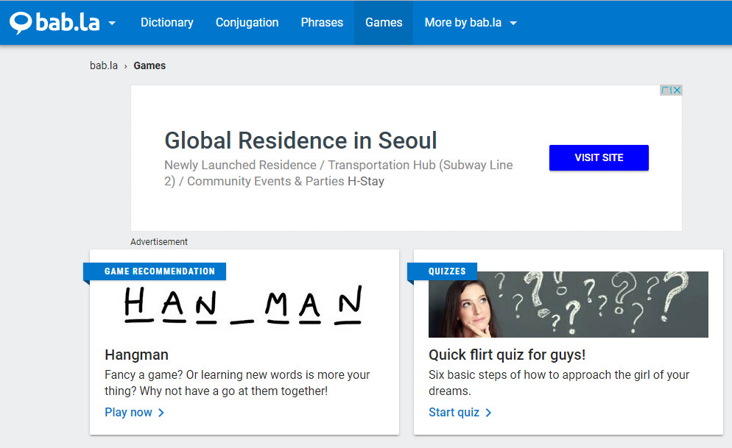Screen dimensions: 732x448
Task: Close the ad with the X icon
Action: (676, 90)
